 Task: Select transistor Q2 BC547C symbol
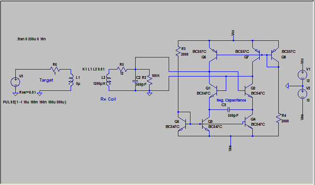click(249, 91)
